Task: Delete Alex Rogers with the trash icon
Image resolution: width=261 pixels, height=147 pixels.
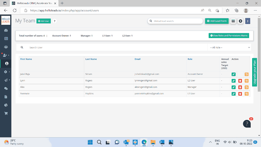Action: click(x=240, y=87)
